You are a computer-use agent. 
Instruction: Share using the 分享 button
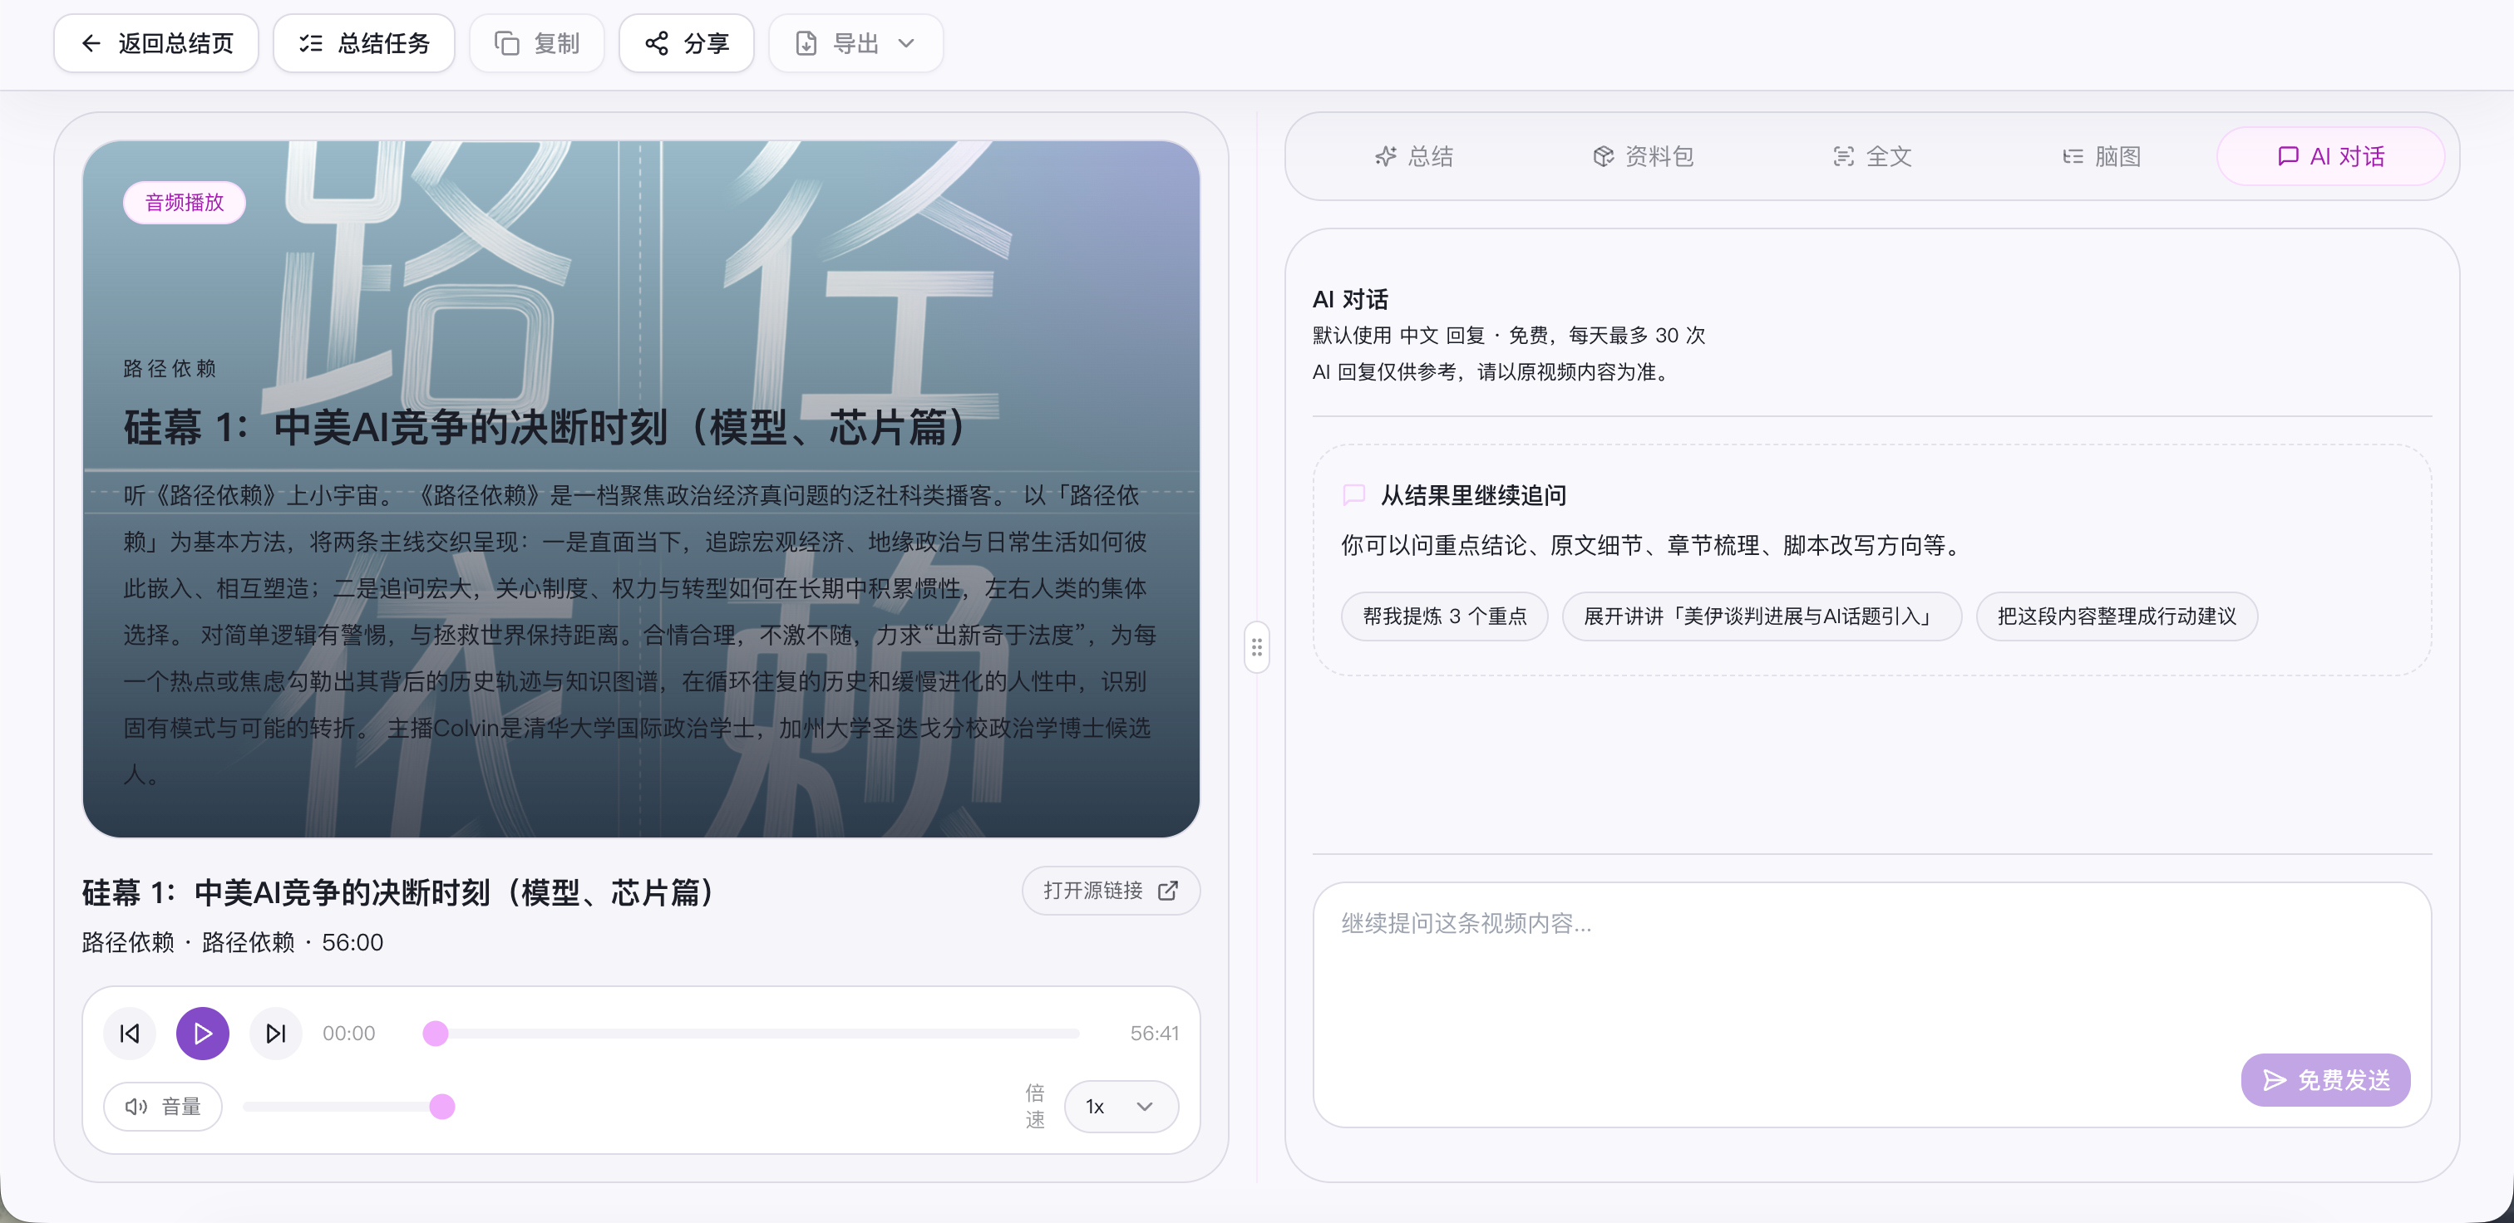coord(686,43)
